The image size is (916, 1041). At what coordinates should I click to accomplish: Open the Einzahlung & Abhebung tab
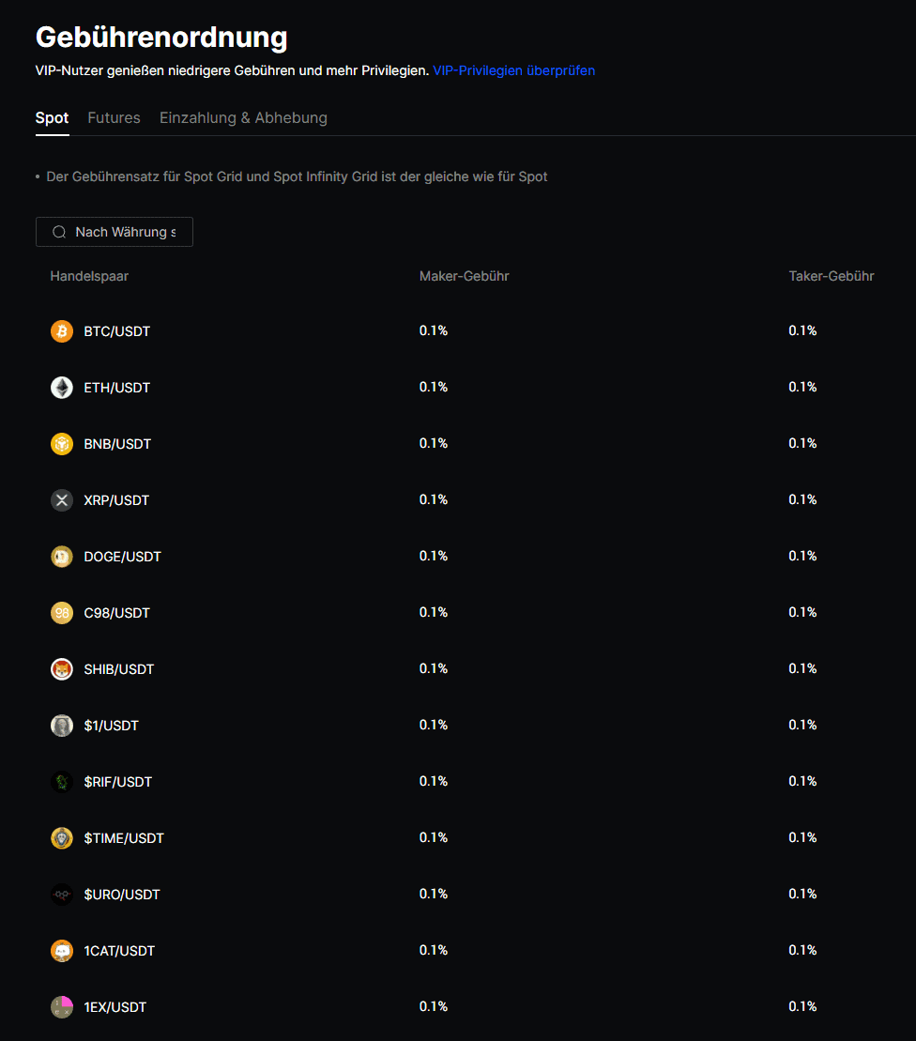[243, 118]
